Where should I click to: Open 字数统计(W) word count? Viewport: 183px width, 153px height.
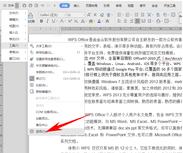pos(56,72)
